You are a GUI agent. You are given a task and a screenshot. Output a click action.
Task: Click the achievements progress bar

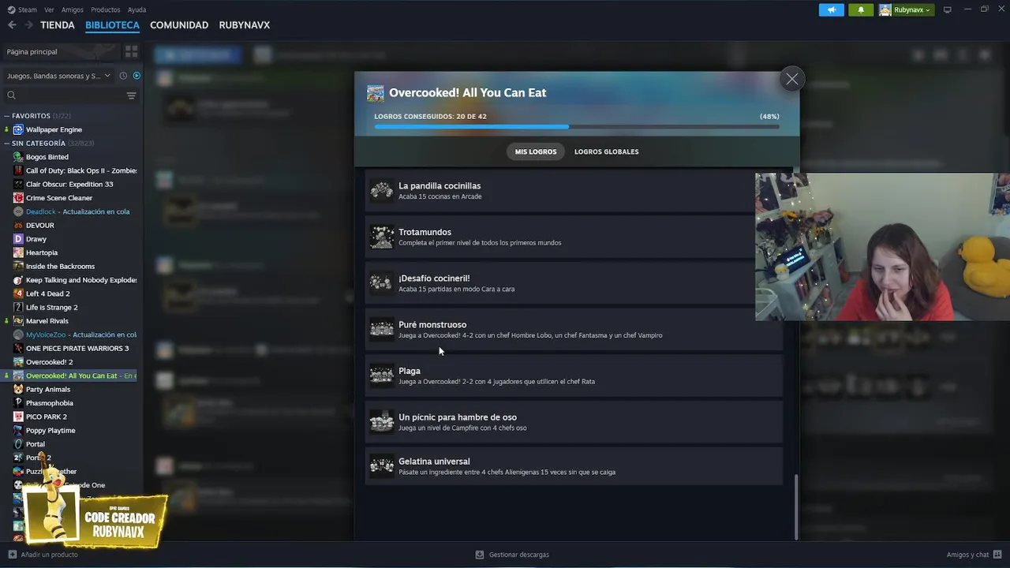point(577,126)
